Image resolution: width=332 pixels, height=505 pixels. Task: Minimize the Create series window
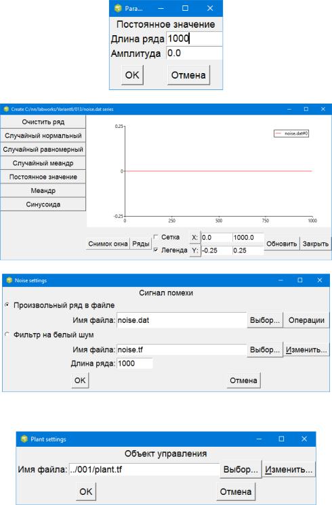pyautogui.click(x=289, y=109)
